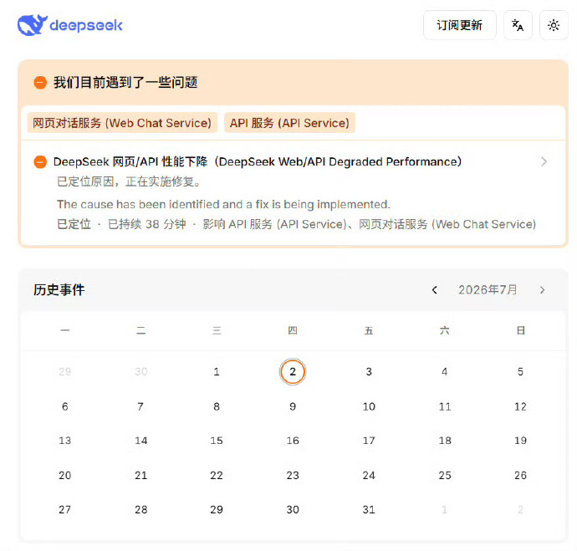The width and height of the screenshot is (577, 551).
Task: Select calendar day 10
Action: [369, 406]
